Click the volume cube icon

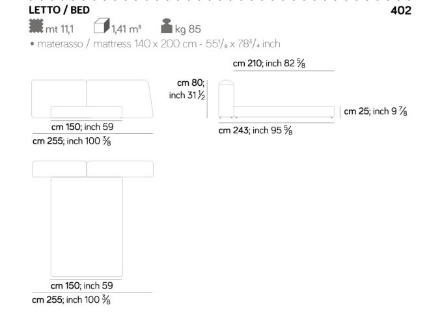click(x=100, y=27)
